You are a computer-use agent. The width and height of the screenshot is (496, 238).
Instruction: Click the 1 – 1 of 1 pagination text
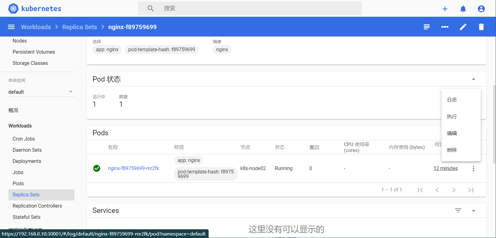pyautogui.click(x=392, y=190)
